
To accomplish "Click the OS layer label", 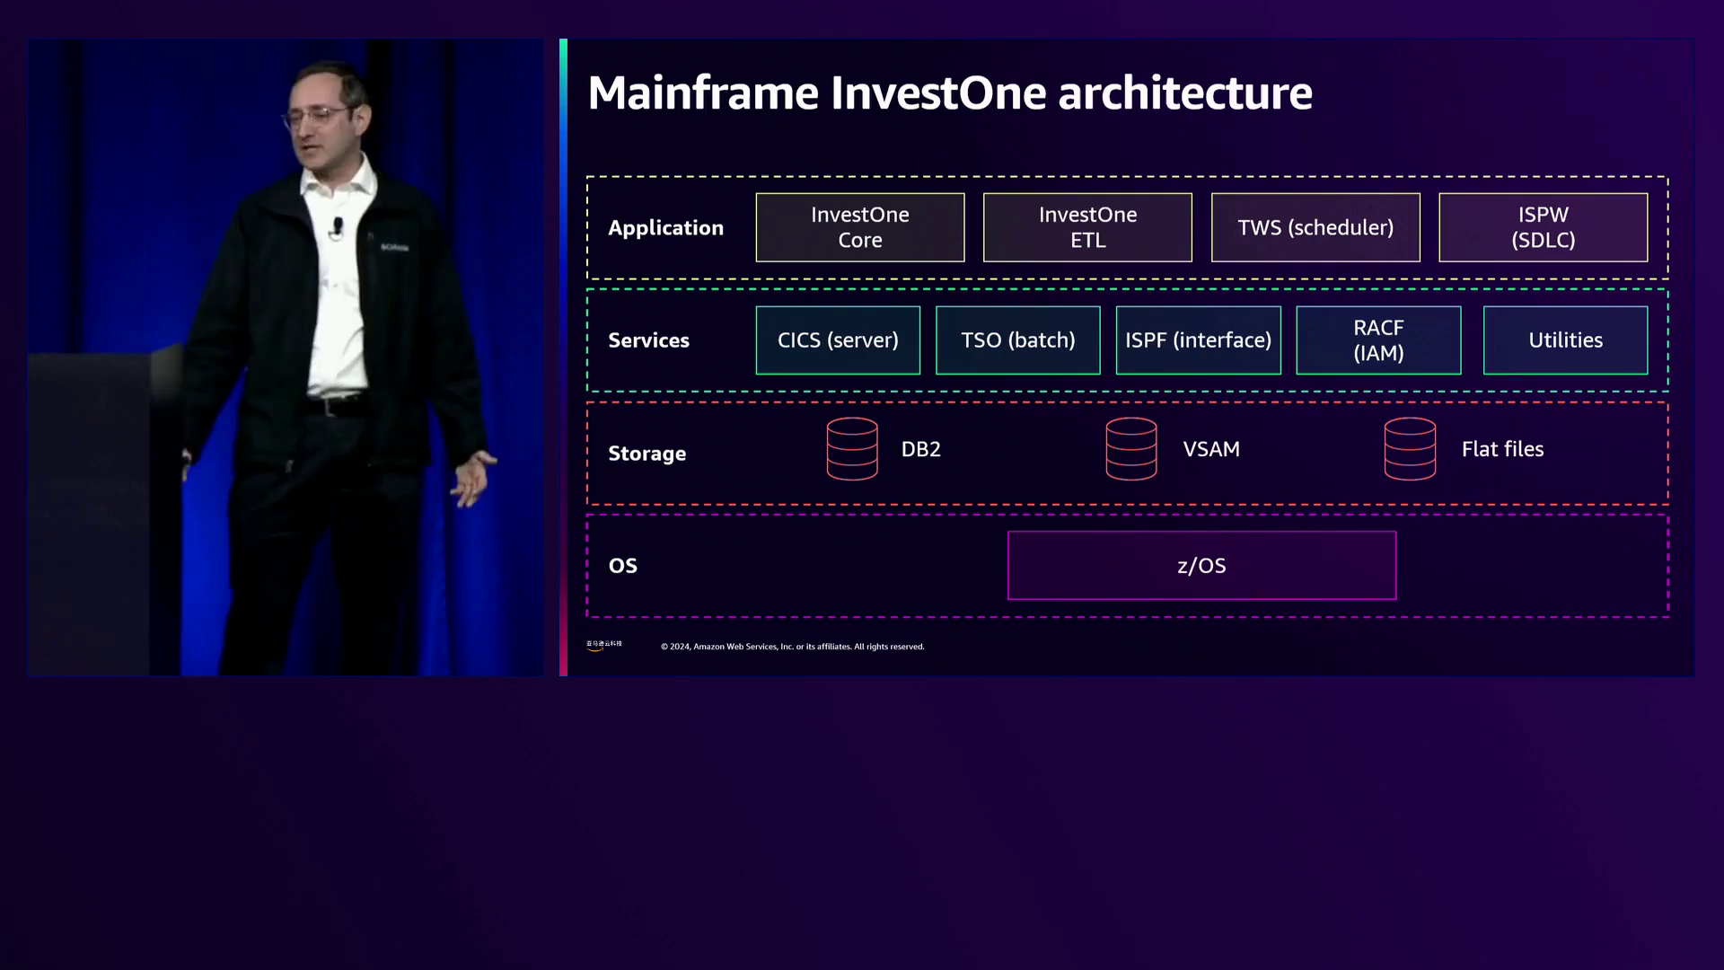I will pyautogui.click(x=622, y=566).
